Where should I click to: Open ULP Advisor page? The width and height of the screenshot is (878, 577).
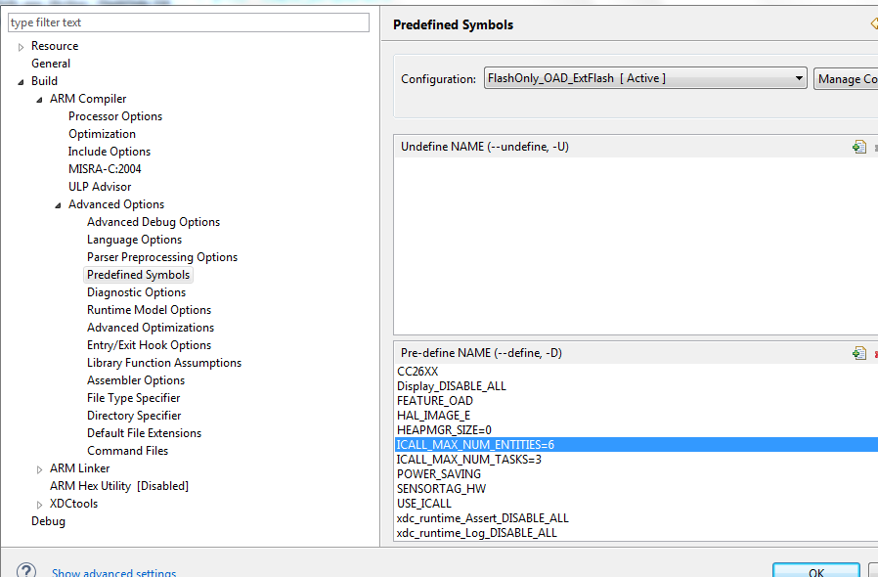[x=100, y=187]
